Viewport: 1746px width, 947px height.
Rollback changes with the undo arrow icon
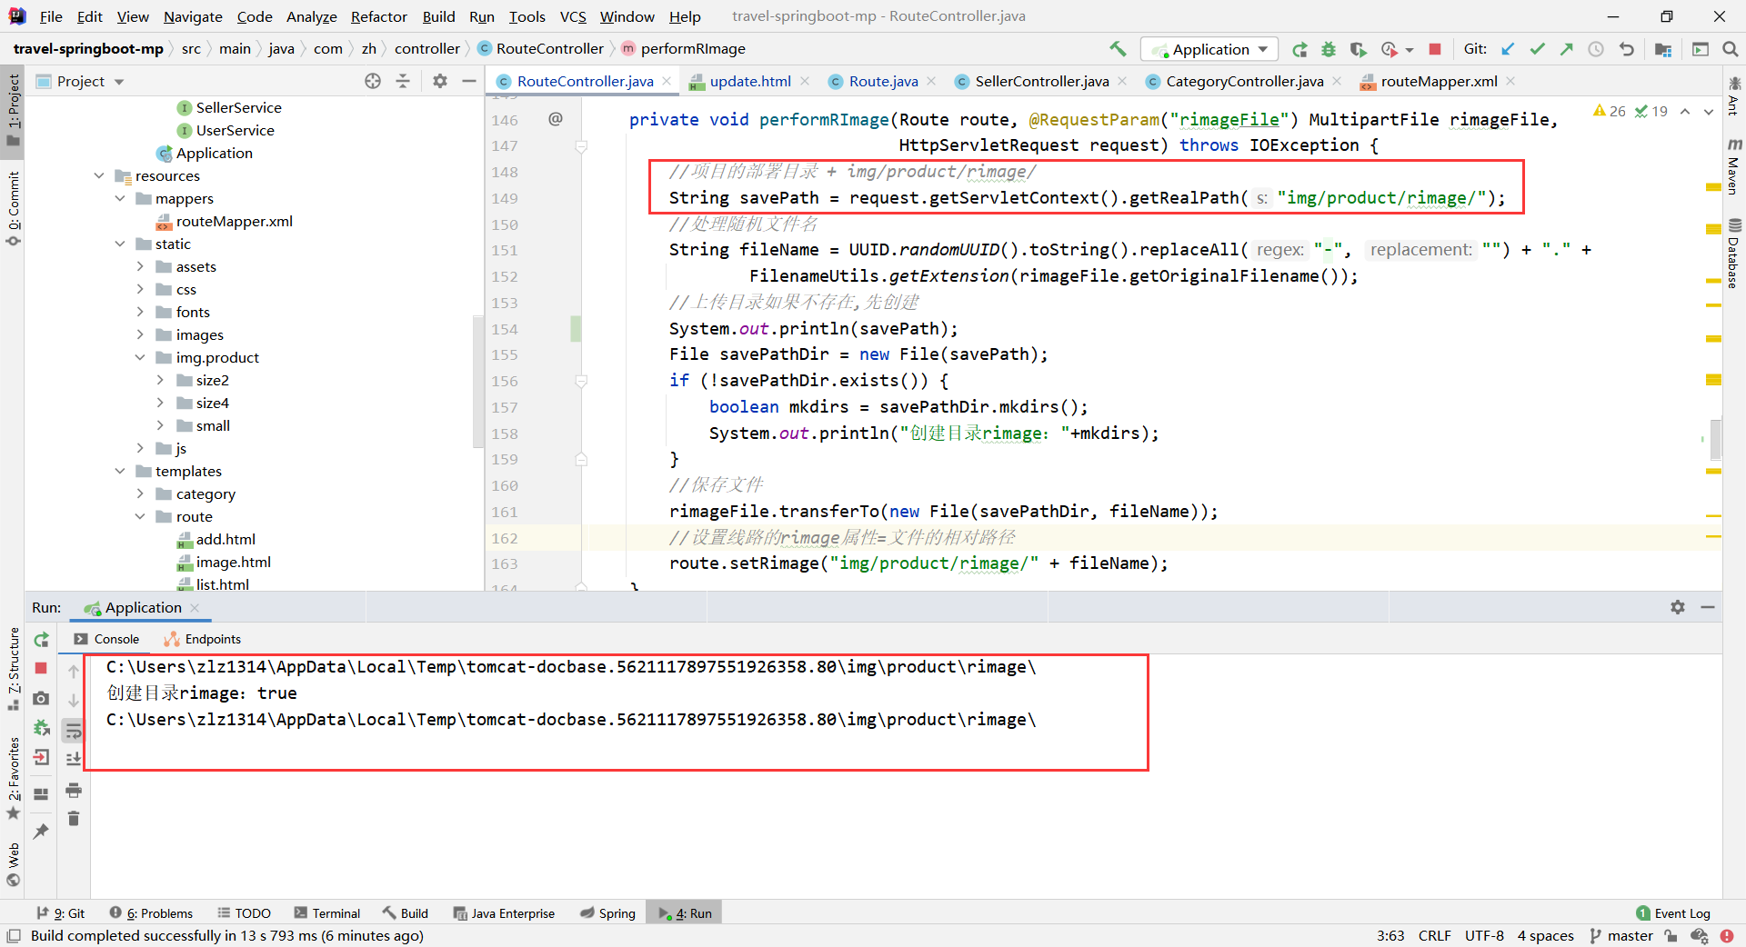[x=1626, y=49]
